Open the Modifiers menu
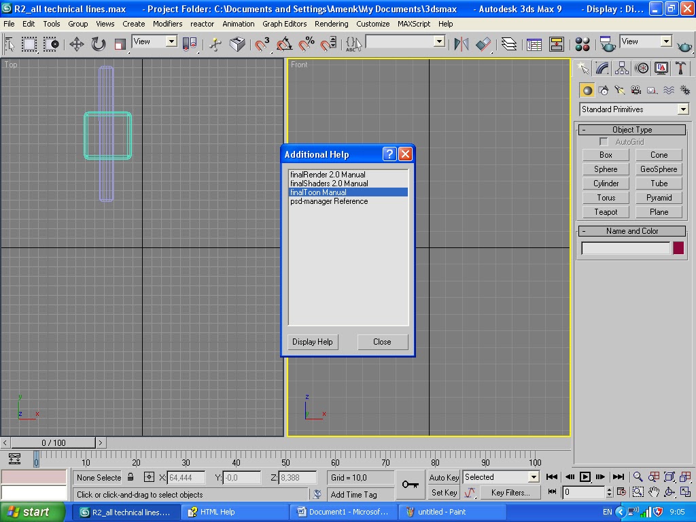Screen dimensions: 696x522 [167, 24]
